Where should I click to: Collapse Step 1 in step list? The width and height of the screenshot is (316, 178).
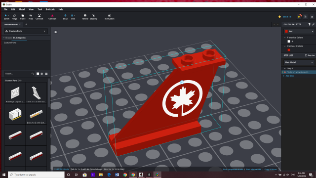tap(285, 68)
